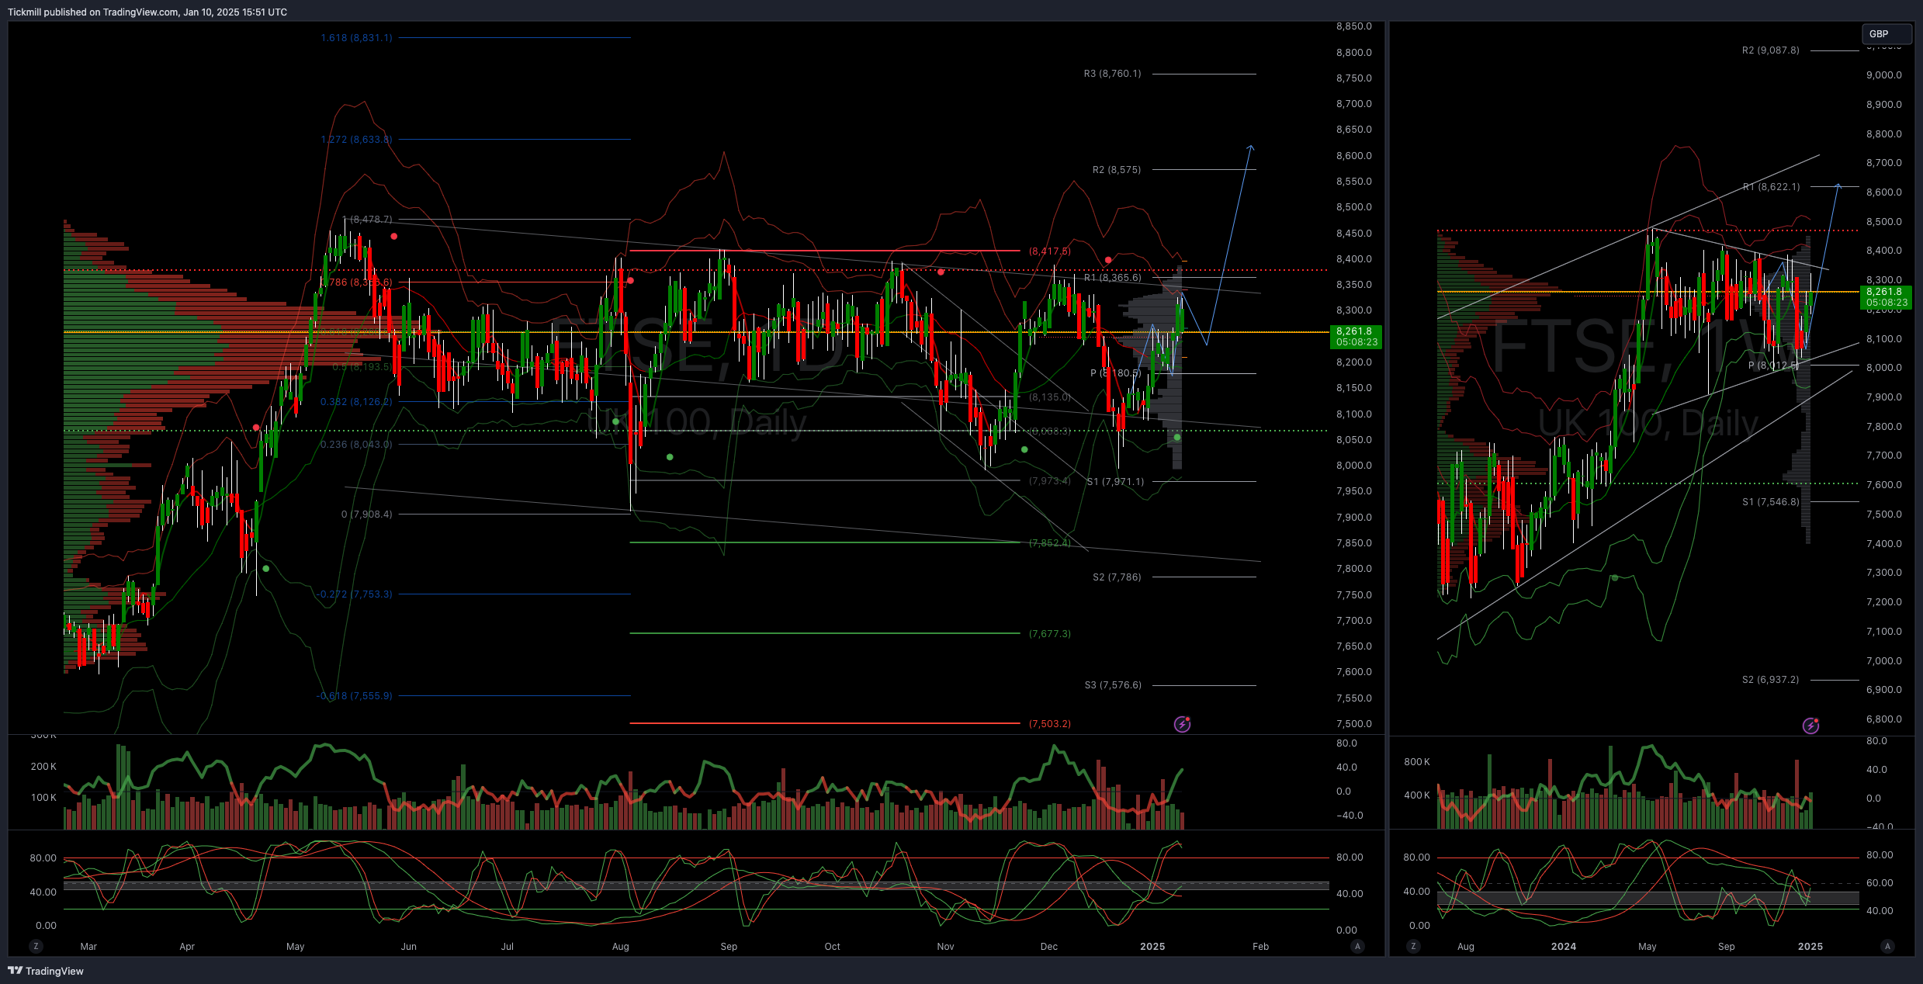Click the Z timezone icon on left chart
The width and height of the screenshot is (1923, 984).
36,946
